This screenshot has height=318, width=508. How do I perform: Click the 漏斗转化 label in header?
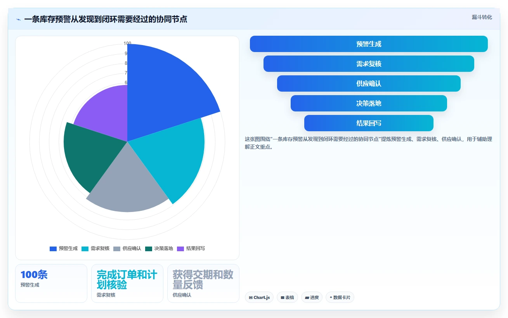[482, 17]
